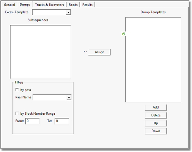Click the To block number field
Viewport: 192px width, 152px height.
pyautogui.click(x=62, y=121)
